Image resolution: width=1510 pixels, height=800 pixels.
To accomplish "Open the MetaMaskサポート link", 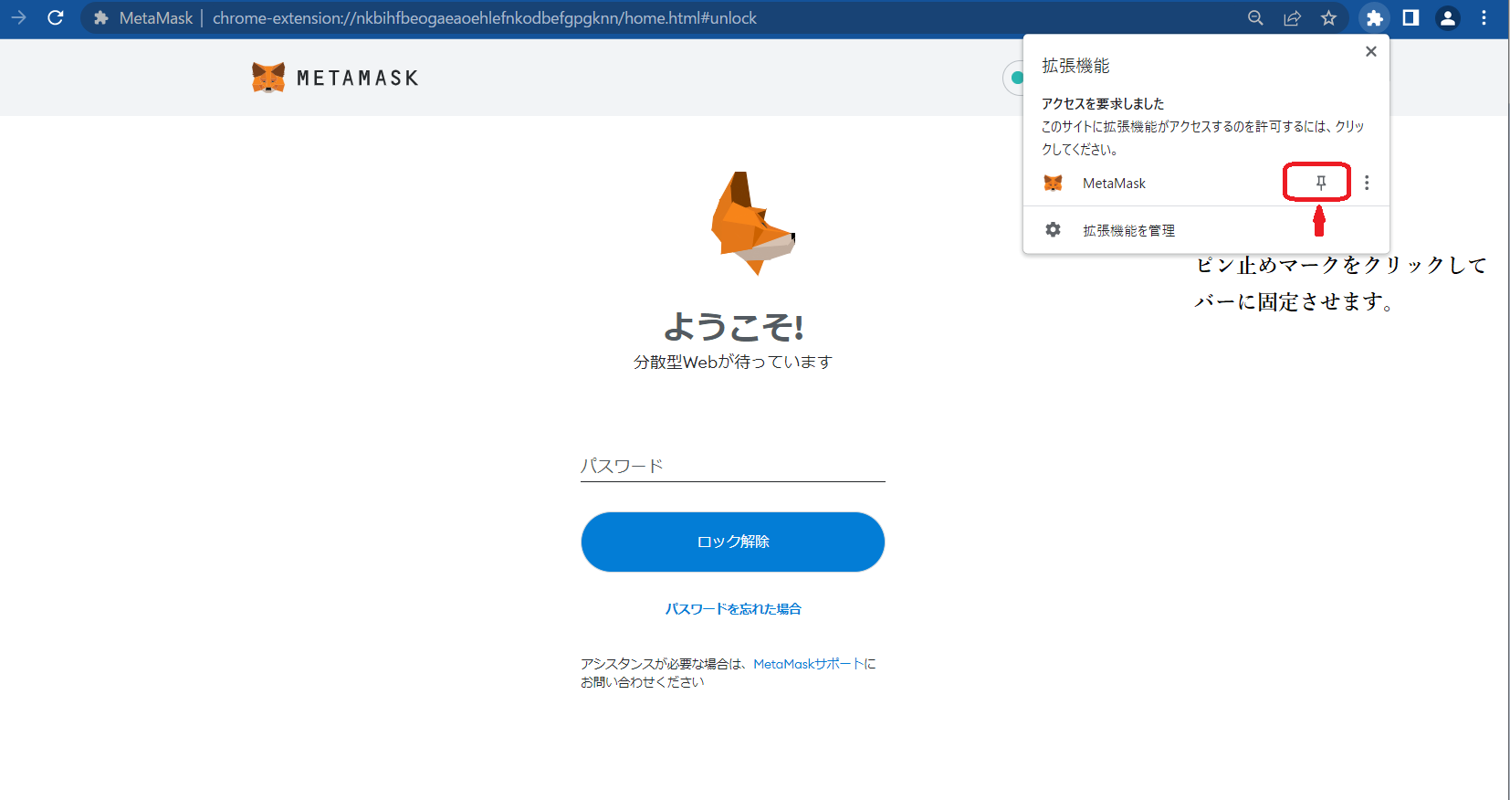I will point(808,664).
